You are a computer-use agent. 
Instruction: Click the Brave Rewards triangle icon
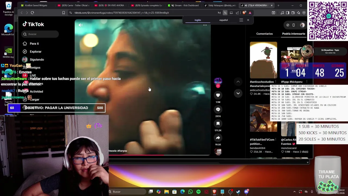250,13
